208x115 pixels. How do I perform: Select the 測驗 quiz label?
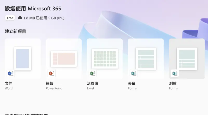pyautogui.click(x=173, y=84)
